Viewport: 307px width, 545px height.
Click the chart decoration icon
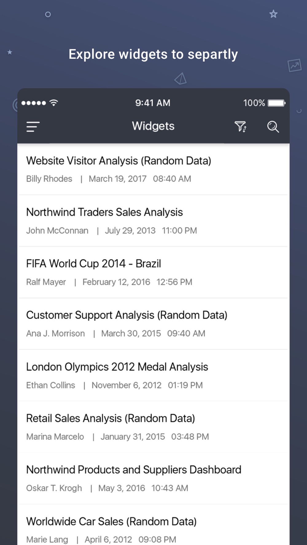294,65
